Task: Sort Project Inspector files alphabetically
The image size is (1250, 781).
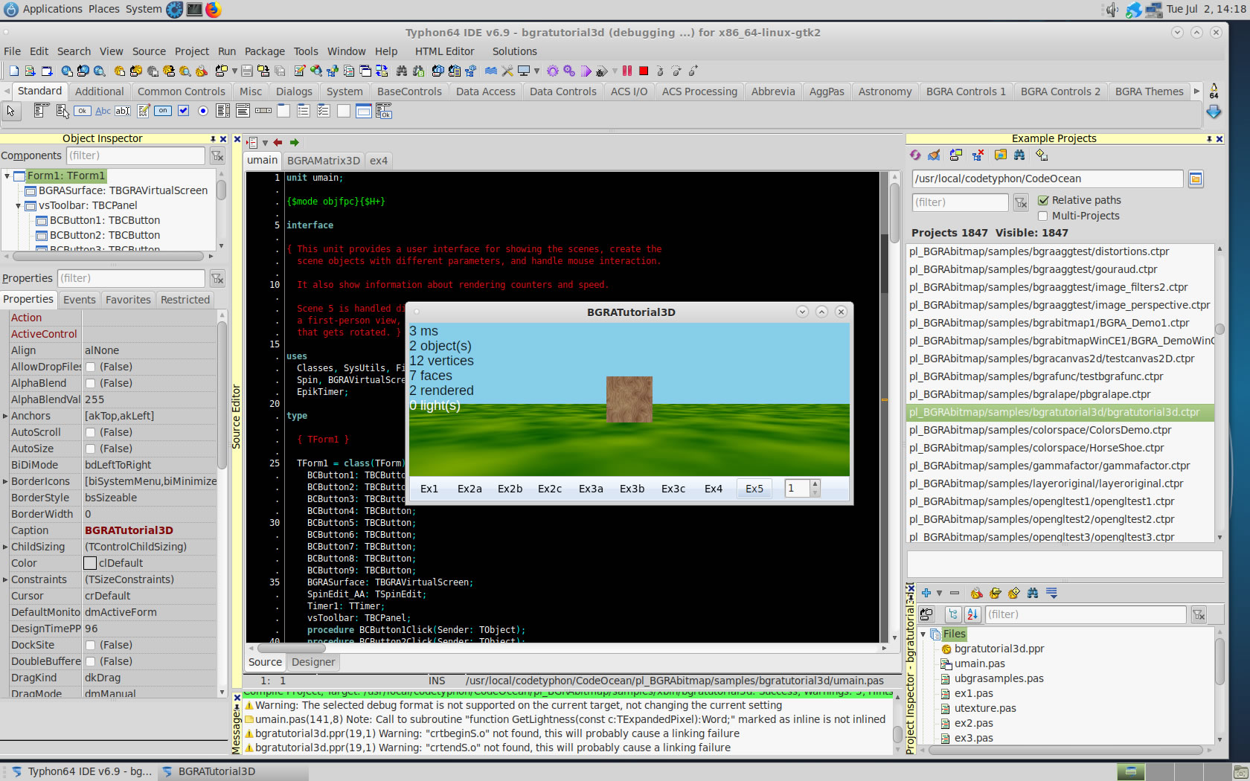Action: click(x=972, y=614)
